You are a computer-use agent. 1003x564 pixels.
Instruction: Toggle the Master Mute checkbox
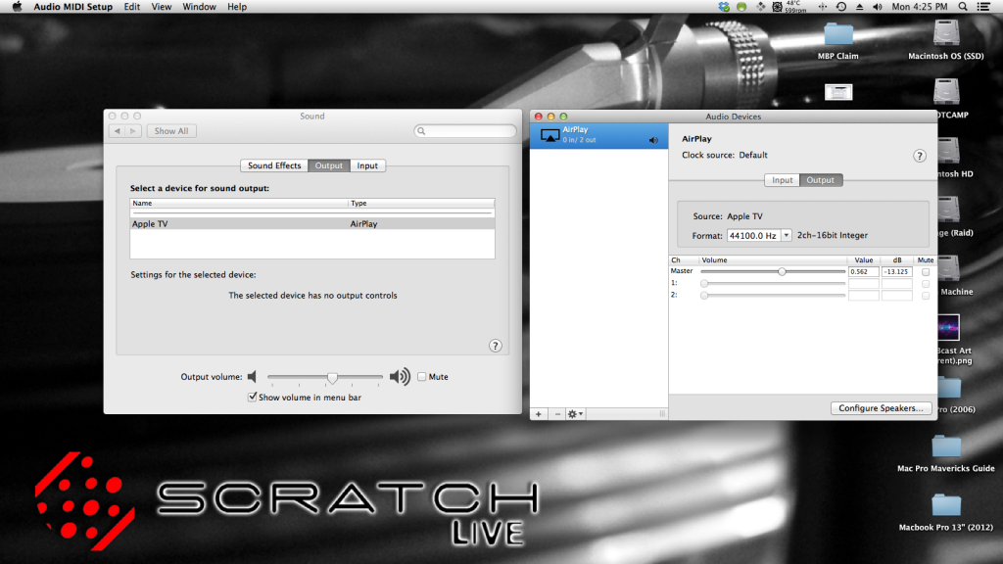[925, 272]
